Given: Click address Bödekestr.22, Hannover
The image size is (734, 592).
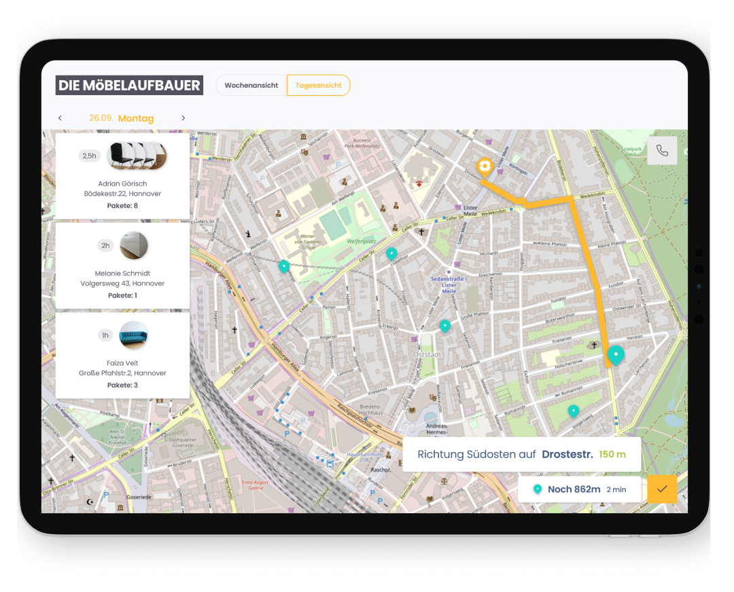Looking at the screenshot, I should [122, 194].
